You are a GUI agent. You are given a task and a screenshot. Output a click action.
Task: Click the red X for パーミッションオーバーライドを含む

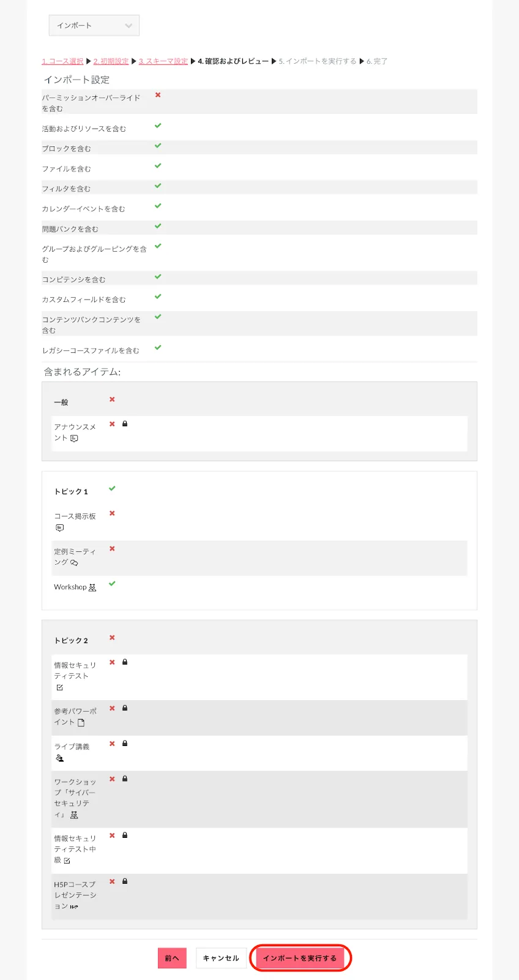[x=158, y=95]
